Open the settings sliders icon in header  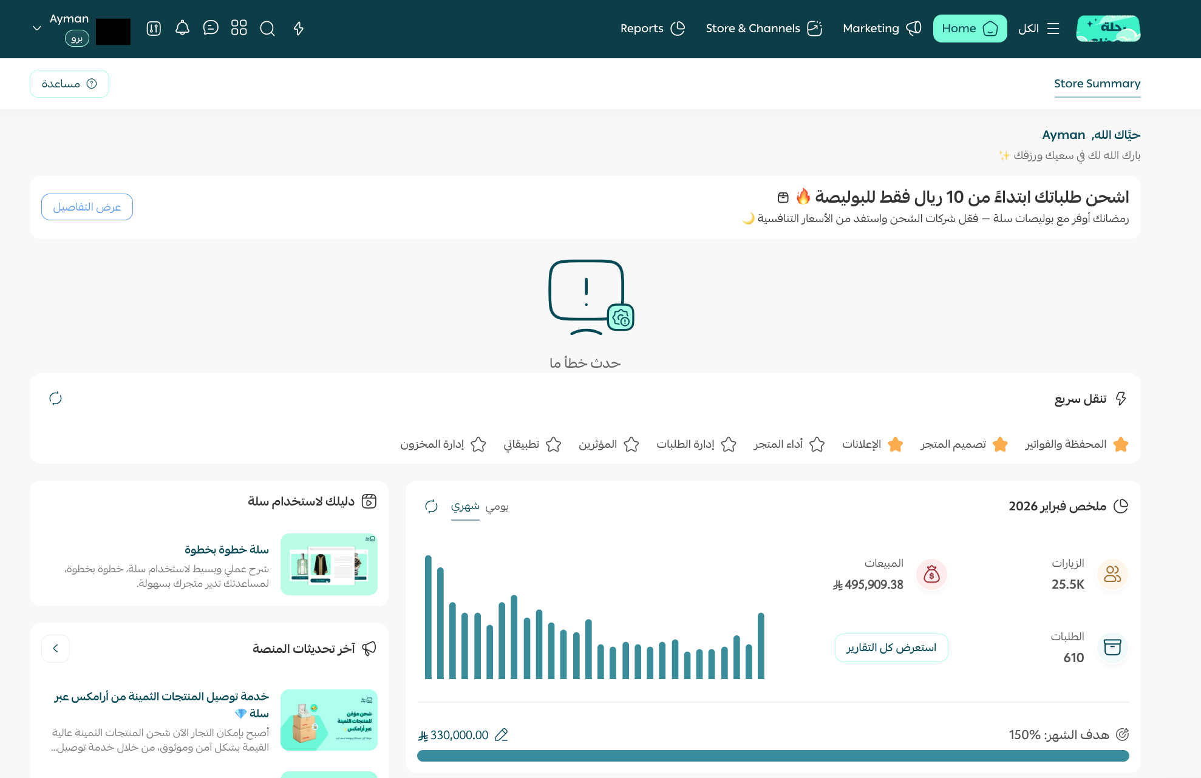click(x=154, y=29)
